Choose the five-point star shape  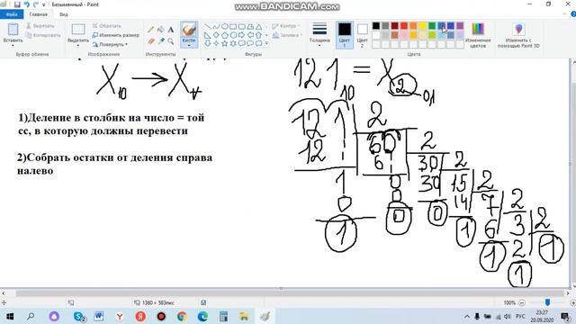(225, 43)
